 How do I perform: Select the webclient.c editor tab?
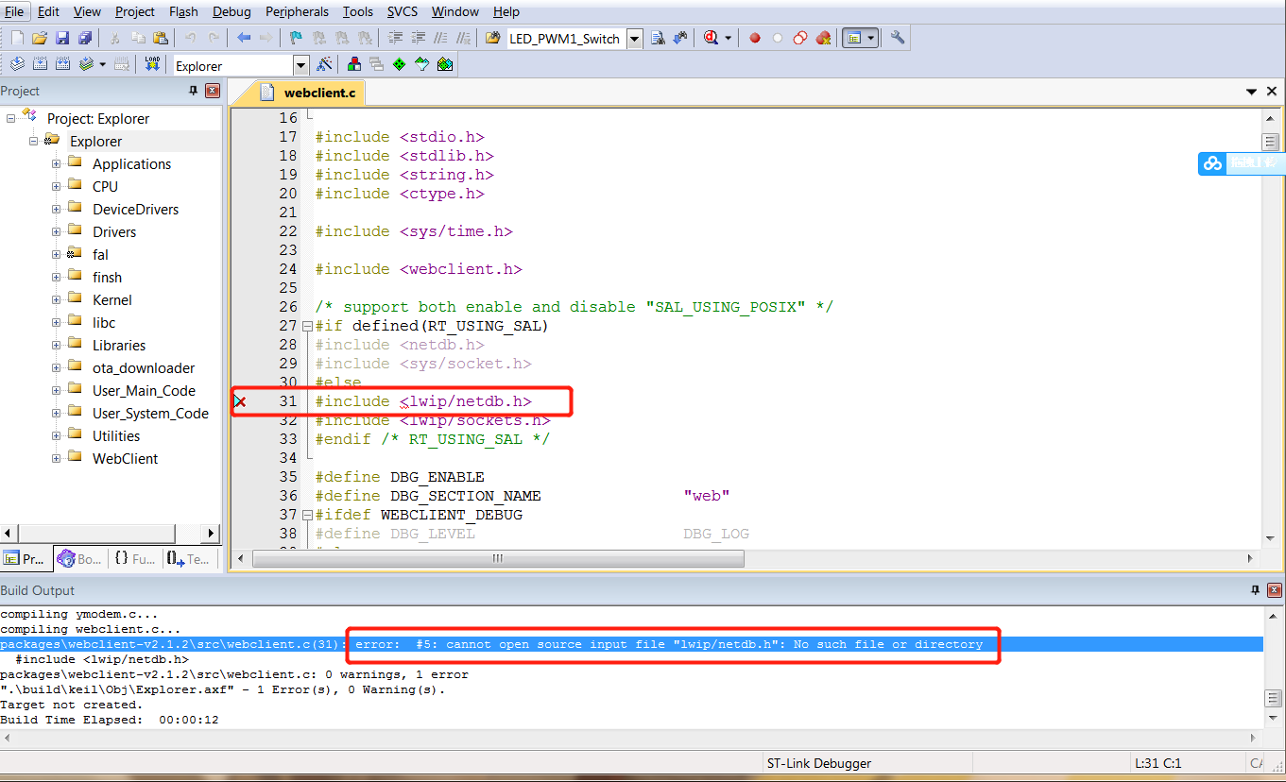pos(309,93)
